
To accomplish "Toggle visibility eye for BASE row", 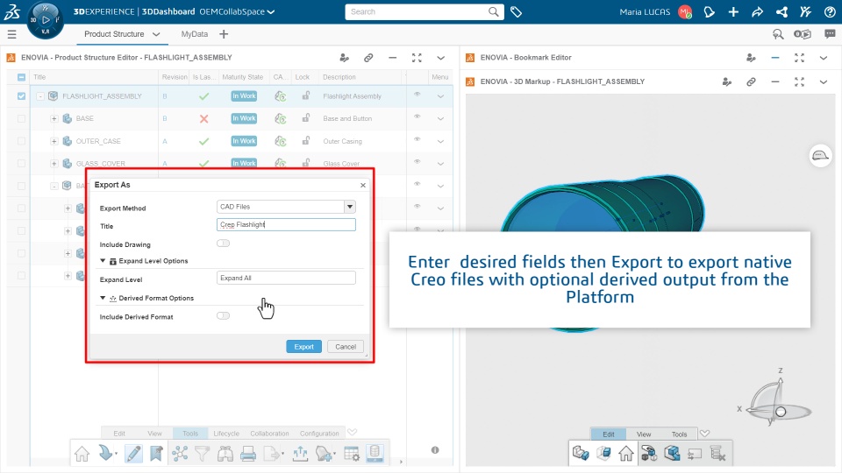I will [417, 117].
